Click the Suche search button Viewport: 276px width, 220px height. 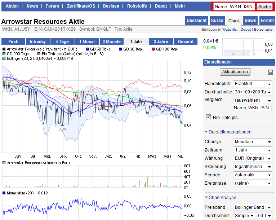(x=264, y=7)
